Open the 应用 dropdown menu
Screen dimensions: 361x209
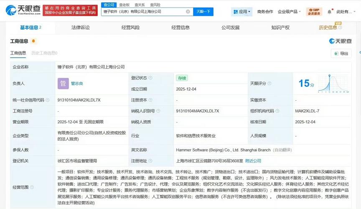[242, 12]
